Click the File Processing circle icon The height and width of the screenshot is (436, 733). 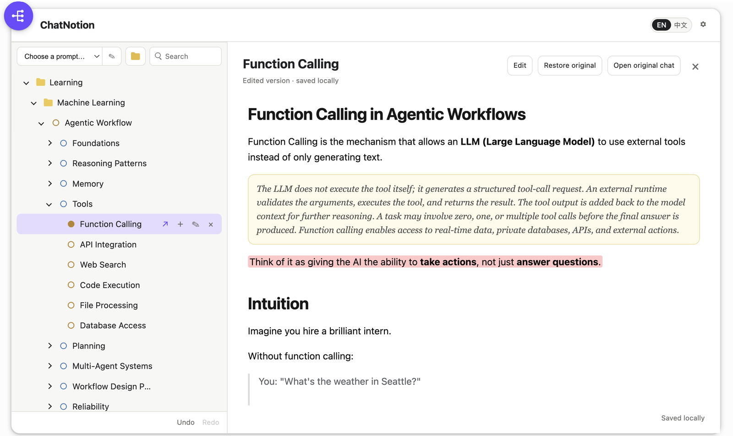[x=71, y=305]
